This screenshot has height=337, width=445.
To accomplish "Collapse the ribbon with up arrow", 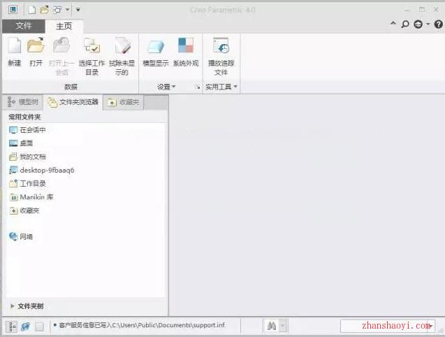I will coord(393,24).
